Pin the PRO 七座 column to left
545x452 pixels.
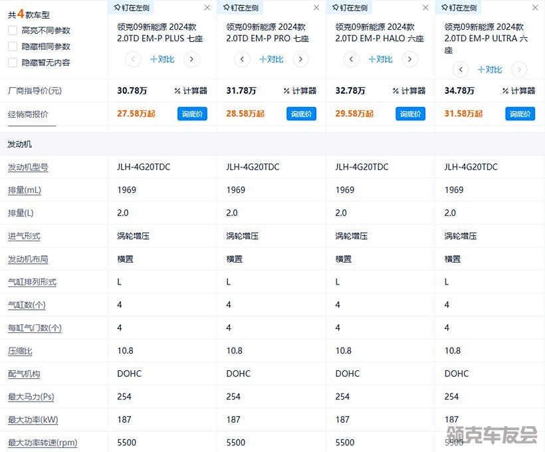click(x=241, y=8)
